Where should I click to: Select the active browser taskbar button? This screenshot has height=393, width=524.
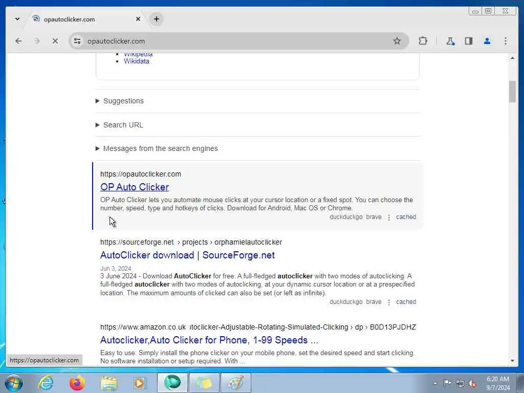pyautogui.click(x=172, y=383)
